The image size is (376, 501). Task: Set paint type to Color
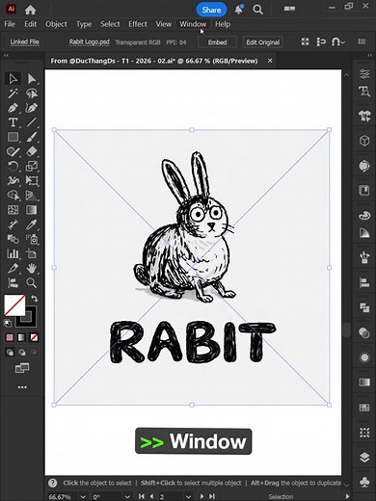click(x=10, y=337)
